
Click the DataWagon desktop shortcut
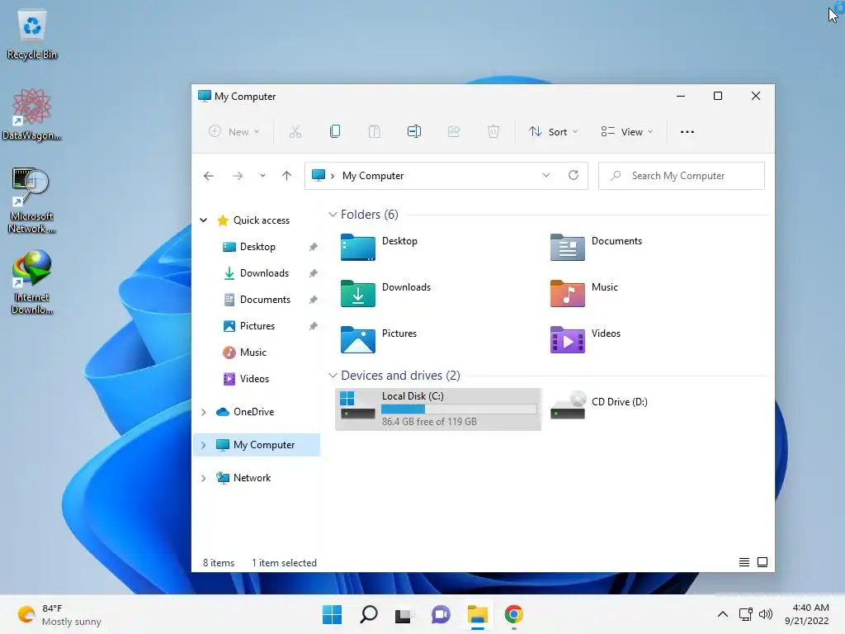click(x=32, y=115)
